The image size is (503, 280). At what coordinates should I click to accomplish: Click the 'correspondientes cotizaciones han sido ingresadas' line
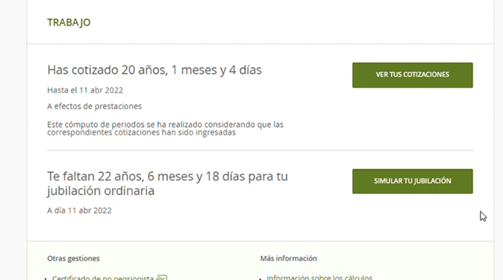[142, 133]
